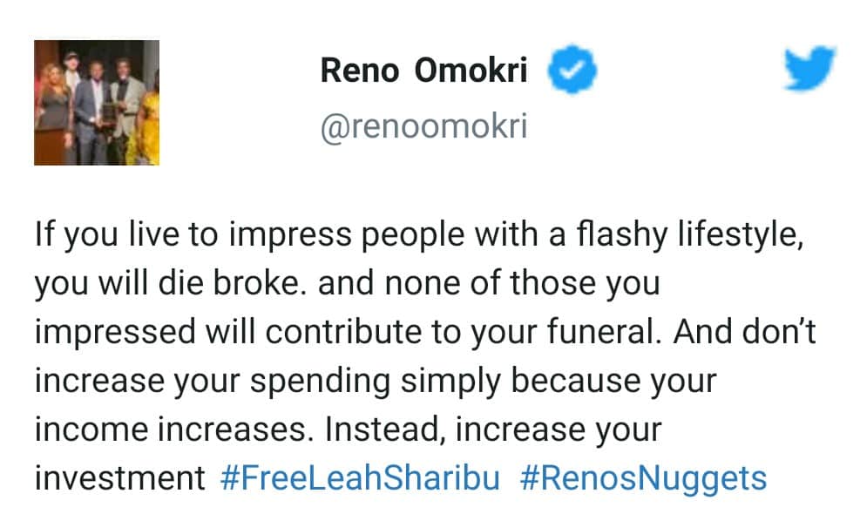The height and width of the screenshot is (514, 860).
Task: Click the blue verified badge
Action: (572, 71)
